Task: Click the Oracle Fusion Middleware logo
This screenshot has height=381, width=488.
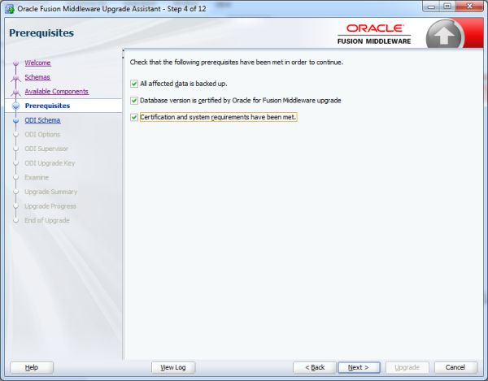Action: 374,34
